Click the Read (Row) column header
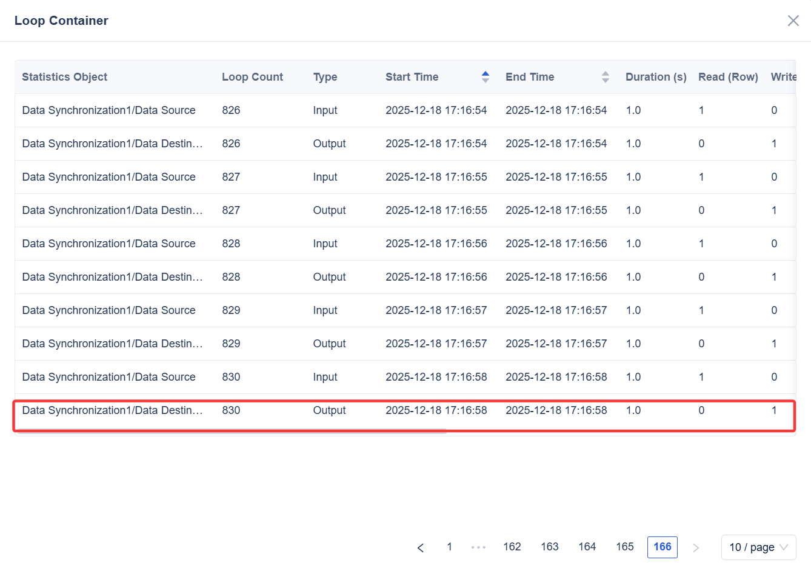 point(728,77)
